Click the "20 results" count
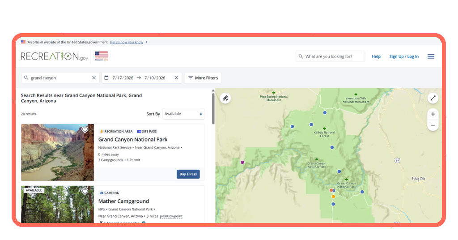The height and width of the screenshot is (240, 458). [29, 114]
